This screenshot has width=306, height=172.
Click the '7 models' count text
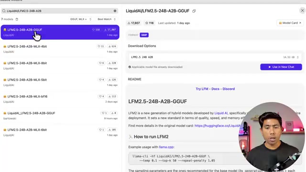click(7, 19)
